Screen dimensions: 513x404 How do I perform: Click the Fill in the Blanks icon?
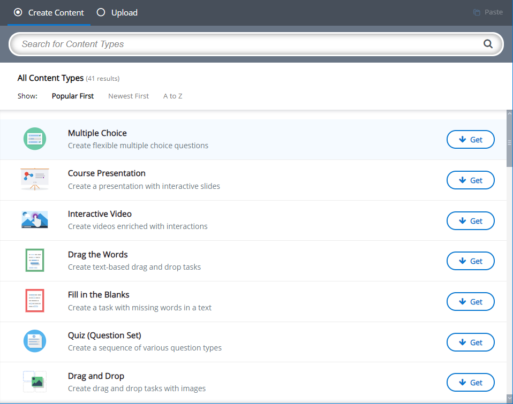coord(35,301)
